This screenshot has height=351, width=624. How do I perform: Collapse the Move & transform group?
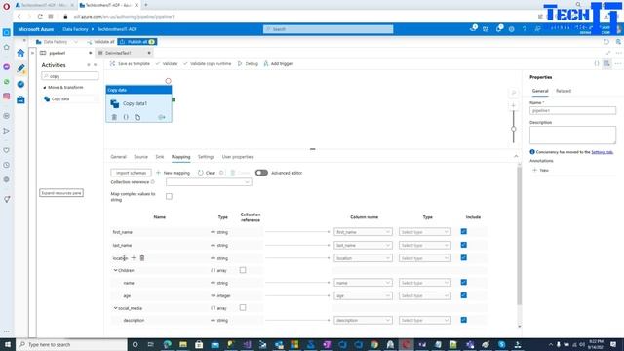(x=45, y=87)
